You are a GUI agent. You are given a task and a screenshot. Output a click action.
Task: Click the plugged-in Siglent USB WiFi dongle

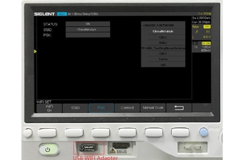click(x=89, y=148)
